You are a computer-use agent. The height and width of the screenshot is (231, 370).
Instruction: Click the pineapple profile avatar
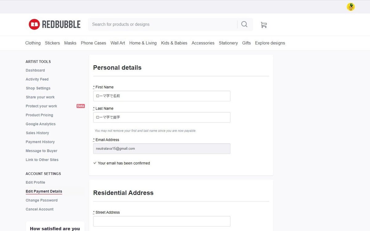[x=351, y=7]
